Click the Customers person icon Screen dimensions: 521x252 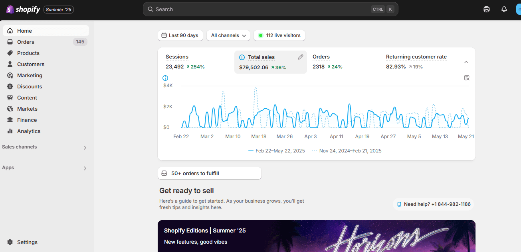click(10, 64)
